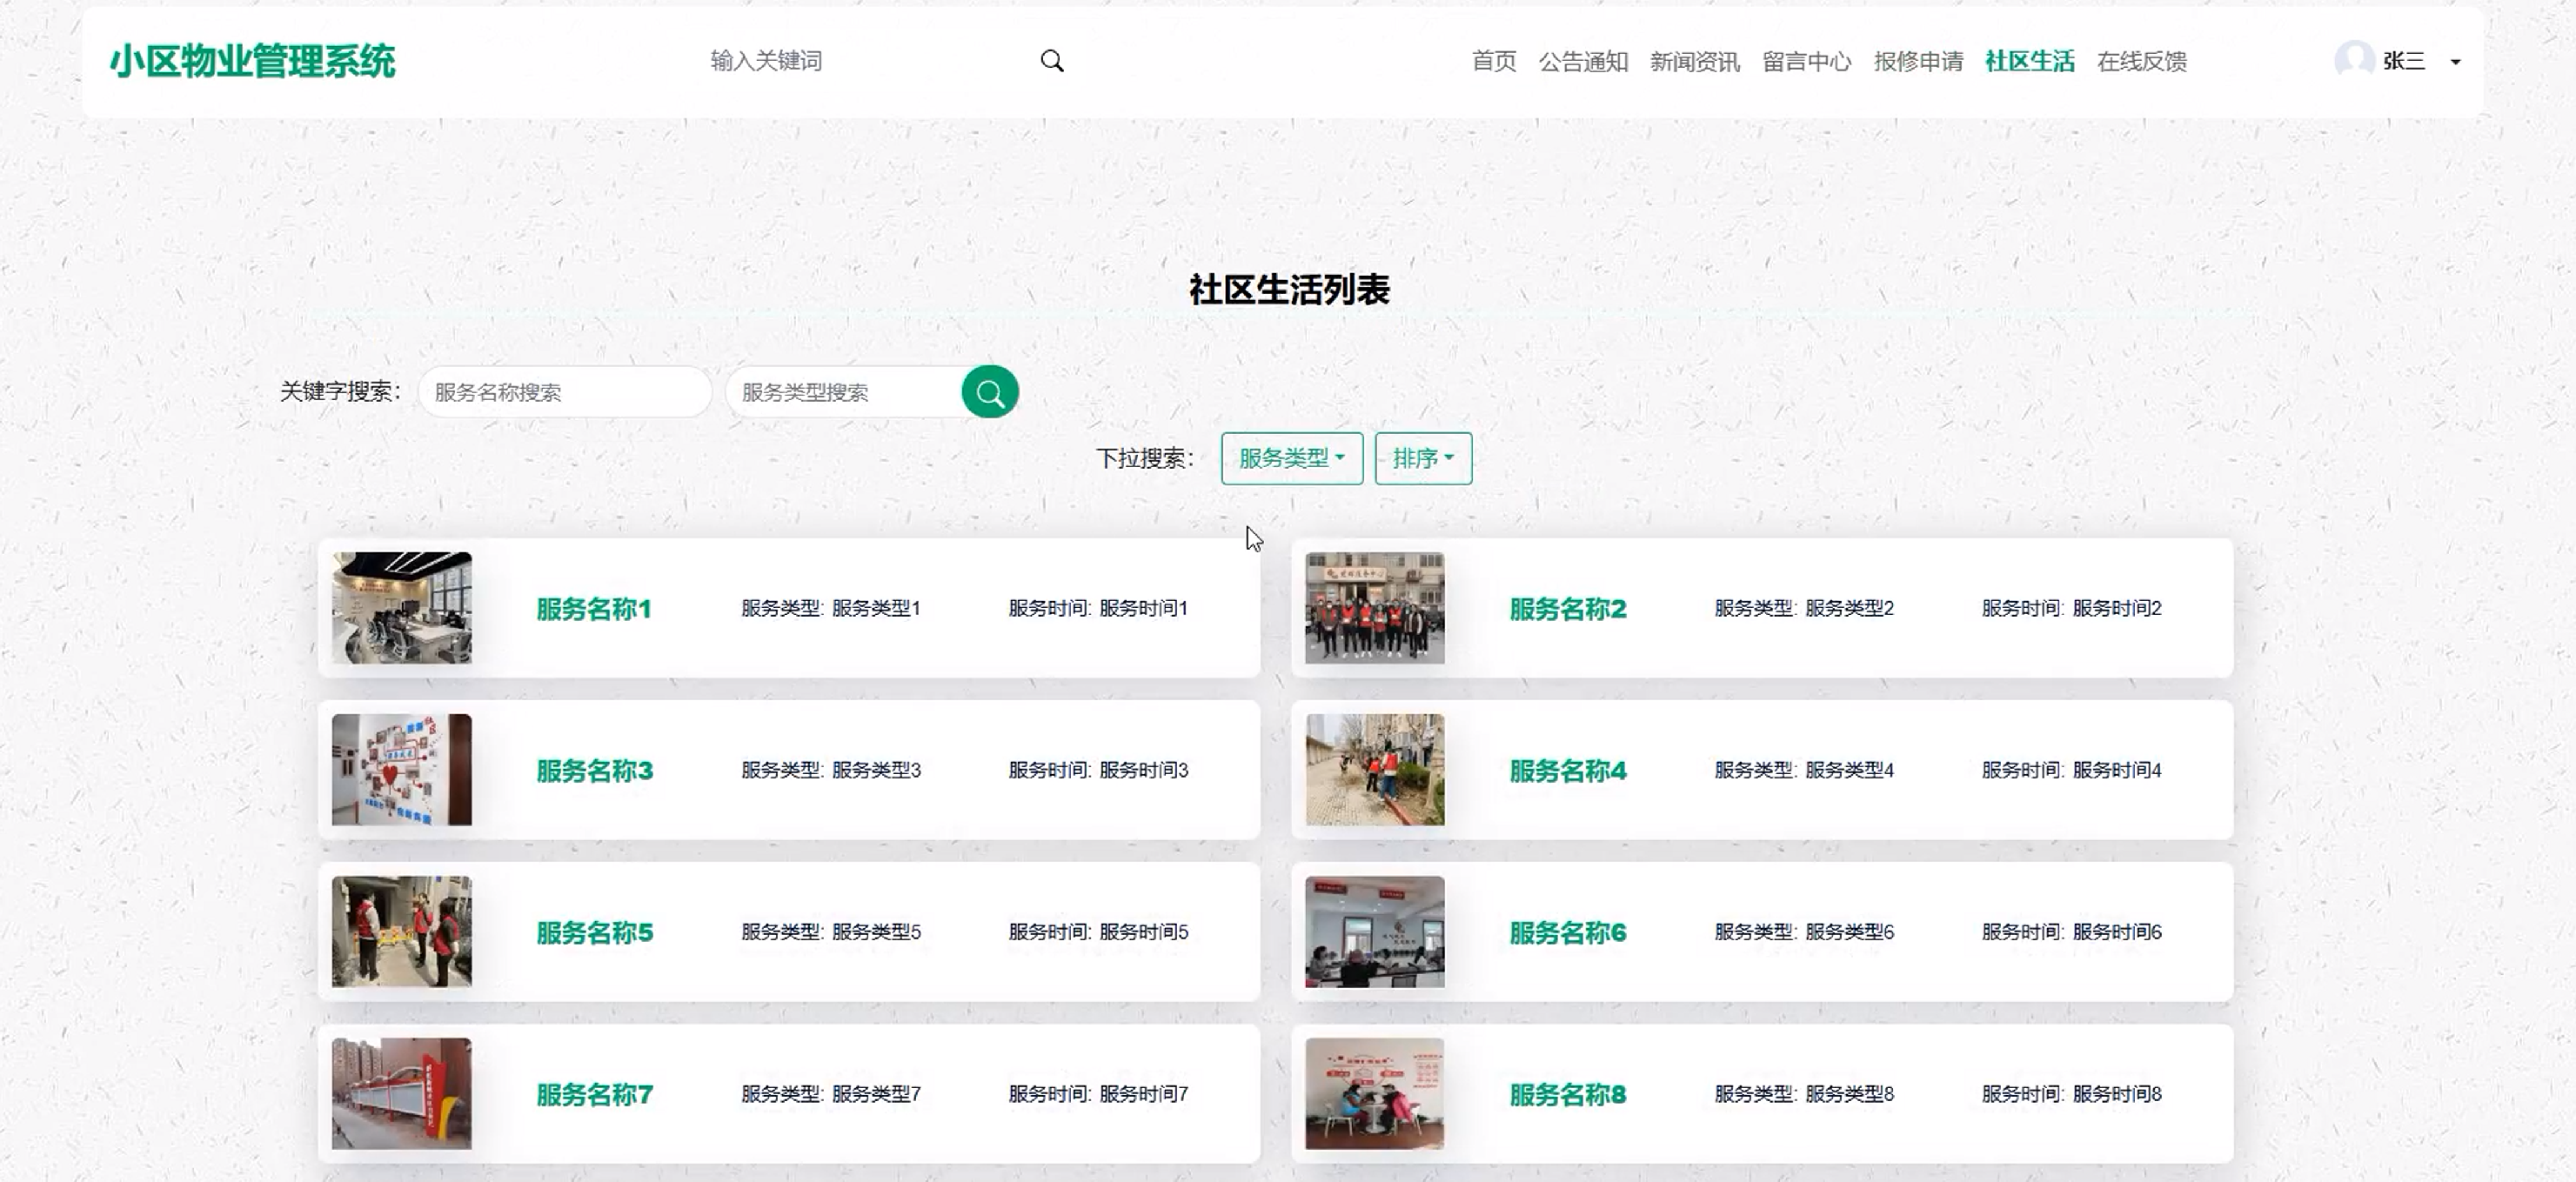Click the header search magnifier icon
Screen dimensions: 2576x1182
pyautogui.click(x=1051, y=61)
